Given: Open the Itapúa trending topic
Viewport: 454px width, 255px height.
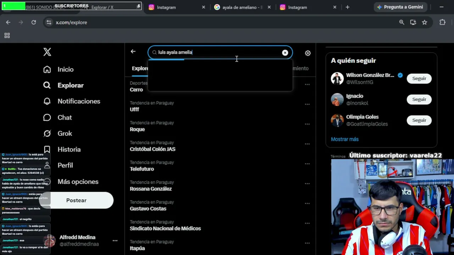Looking at the screenshot, I should [x=137, y=248].
